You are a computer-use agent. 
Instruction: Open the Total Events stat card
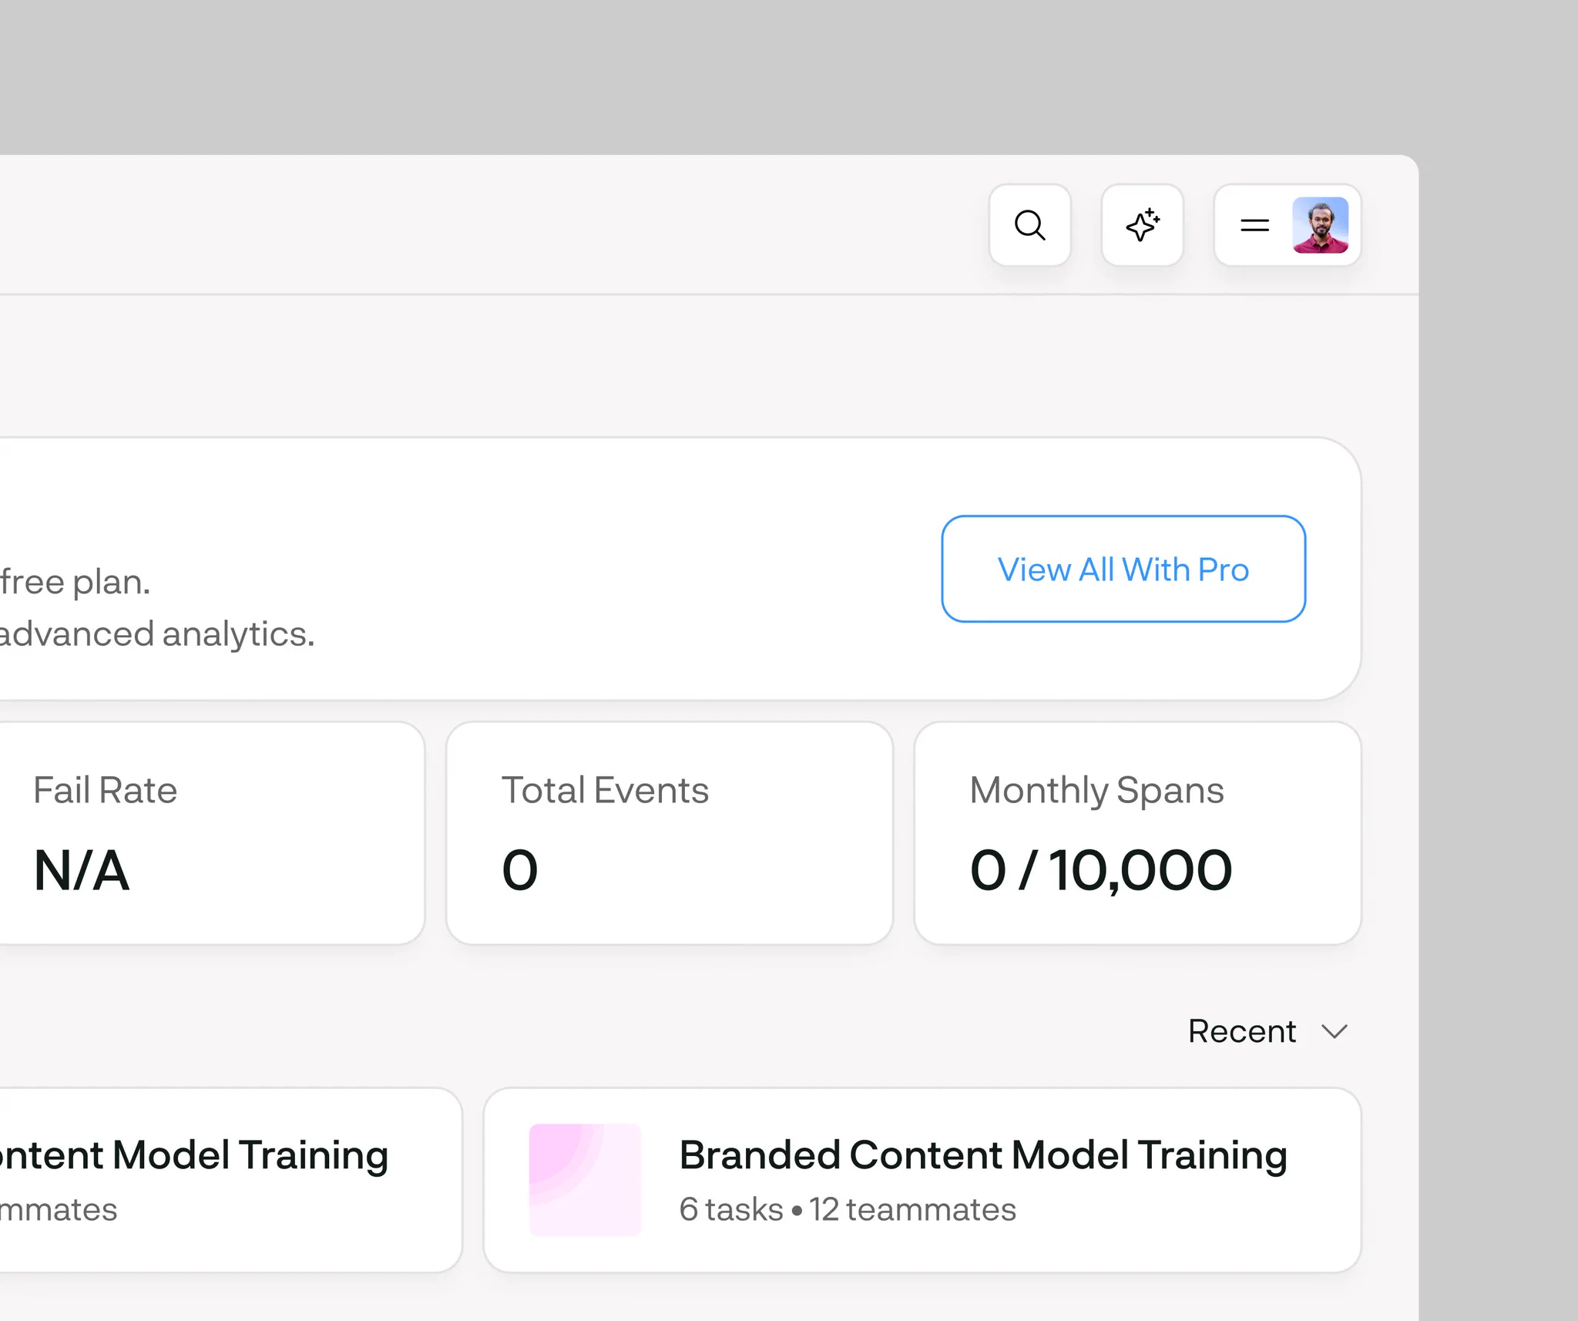pos(669,833)
